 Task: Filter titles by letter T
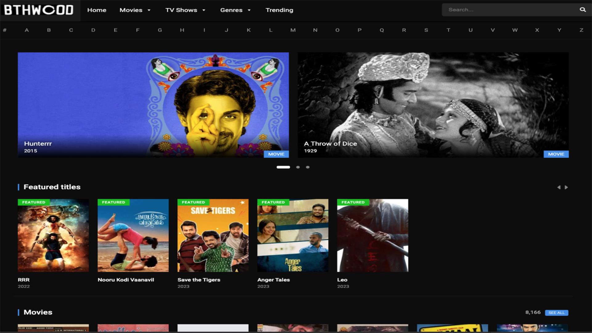click(448, 30)
